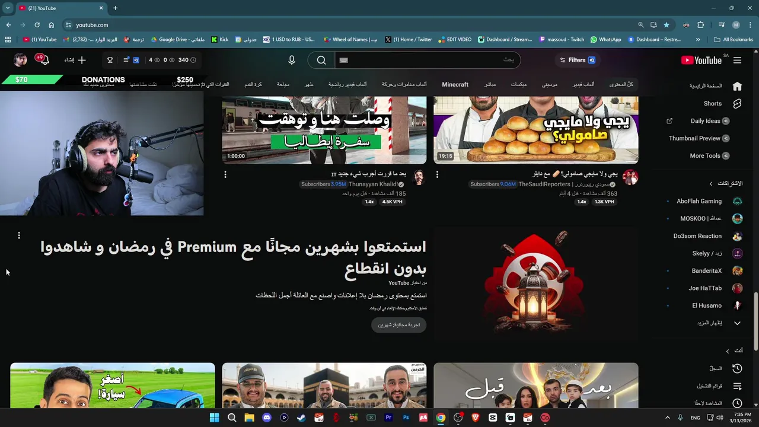Screen dimensions: 759x427
Task: Select the طهو (cooking) chip
Action: pos(309,85)
